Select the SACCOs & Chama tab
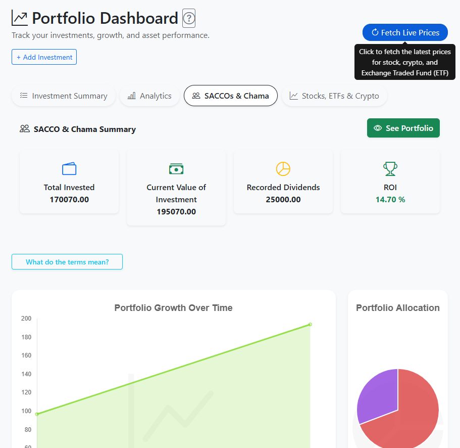The width and height of the screenshot is (460, 448). [231, 96]
